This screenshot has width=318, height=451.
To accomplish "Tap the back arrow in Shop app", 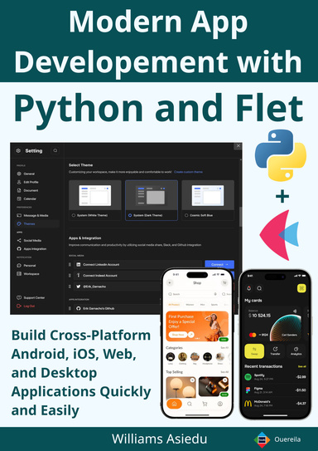I will tap(170, 282).
